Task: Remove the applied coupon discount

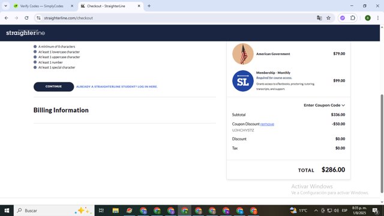Action: pos(267,124)
